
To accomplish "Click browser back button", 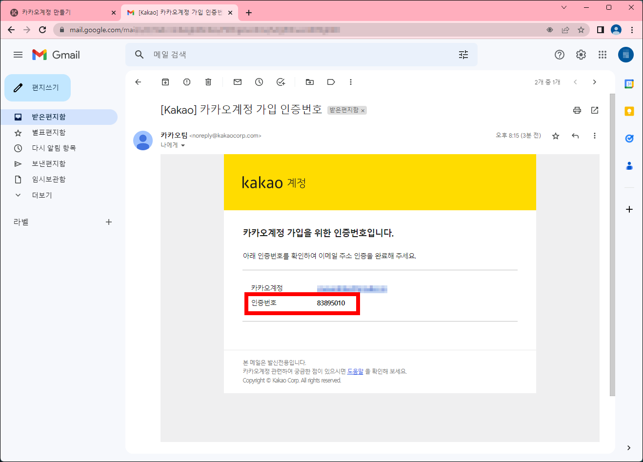I will coord(11,30).
